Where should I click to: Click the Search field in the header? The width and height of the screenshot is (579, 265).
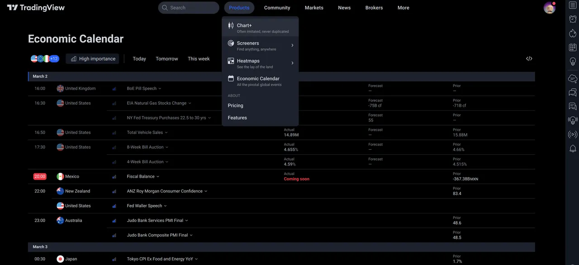click(189, 8)
